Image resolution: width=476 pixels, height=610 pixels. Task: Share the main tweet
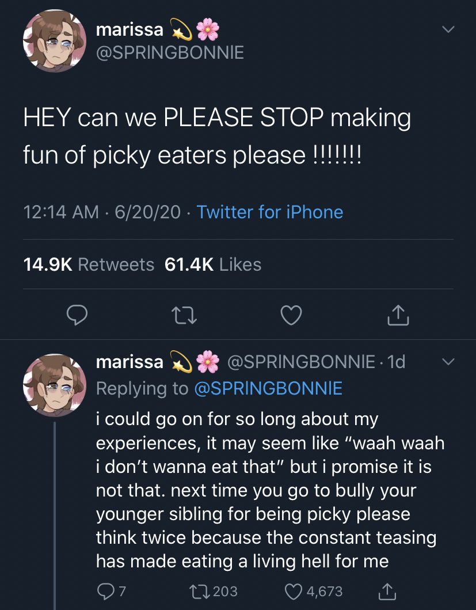coord(398,315)
